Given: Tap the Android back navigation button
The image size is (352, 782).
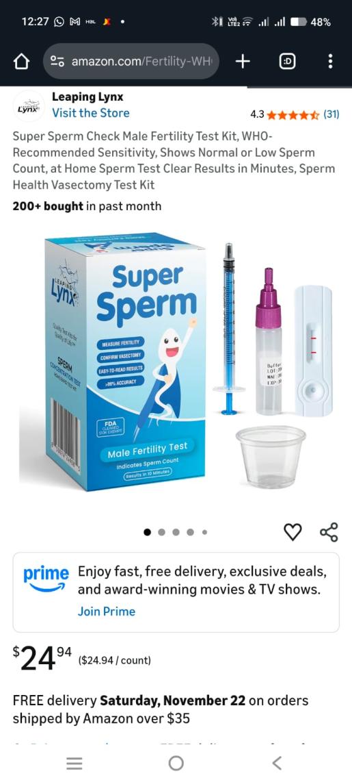Looking at the screenshot, I should pos(277,763).
